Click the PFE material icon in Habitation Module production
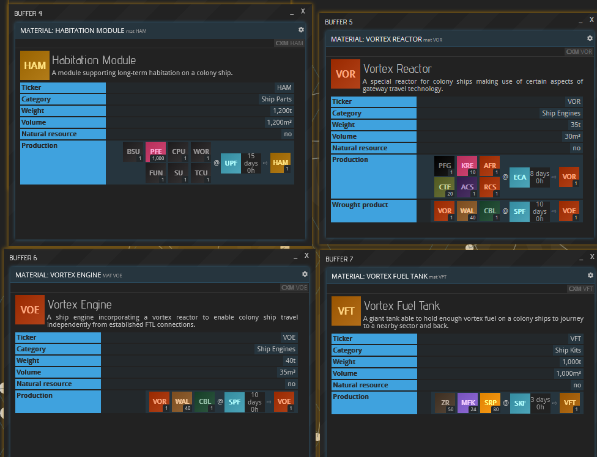The height and width of the screenshot is (457, 597). pyautogui.click(x=155, y=152)
